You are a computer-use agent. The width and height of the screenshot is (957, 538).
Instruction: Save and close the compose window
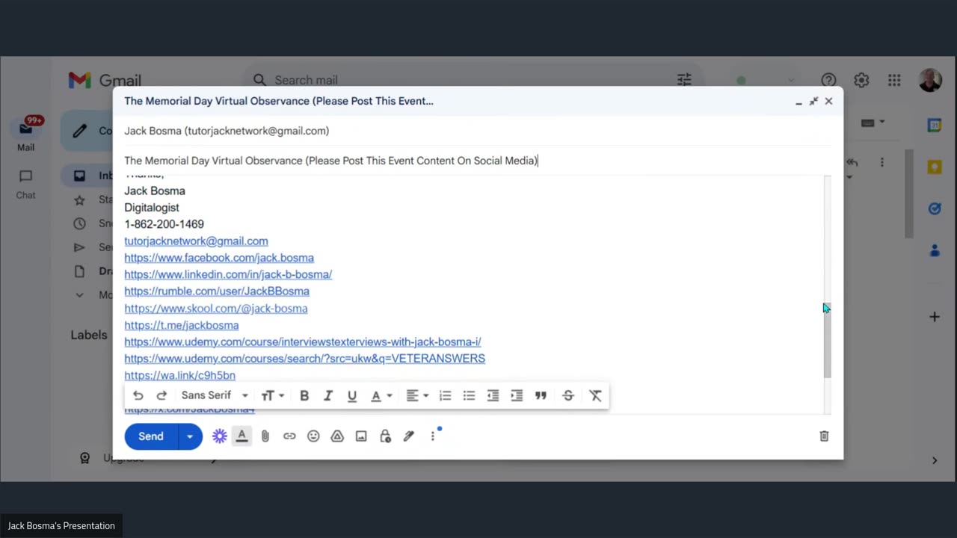[x=828, y=101]
